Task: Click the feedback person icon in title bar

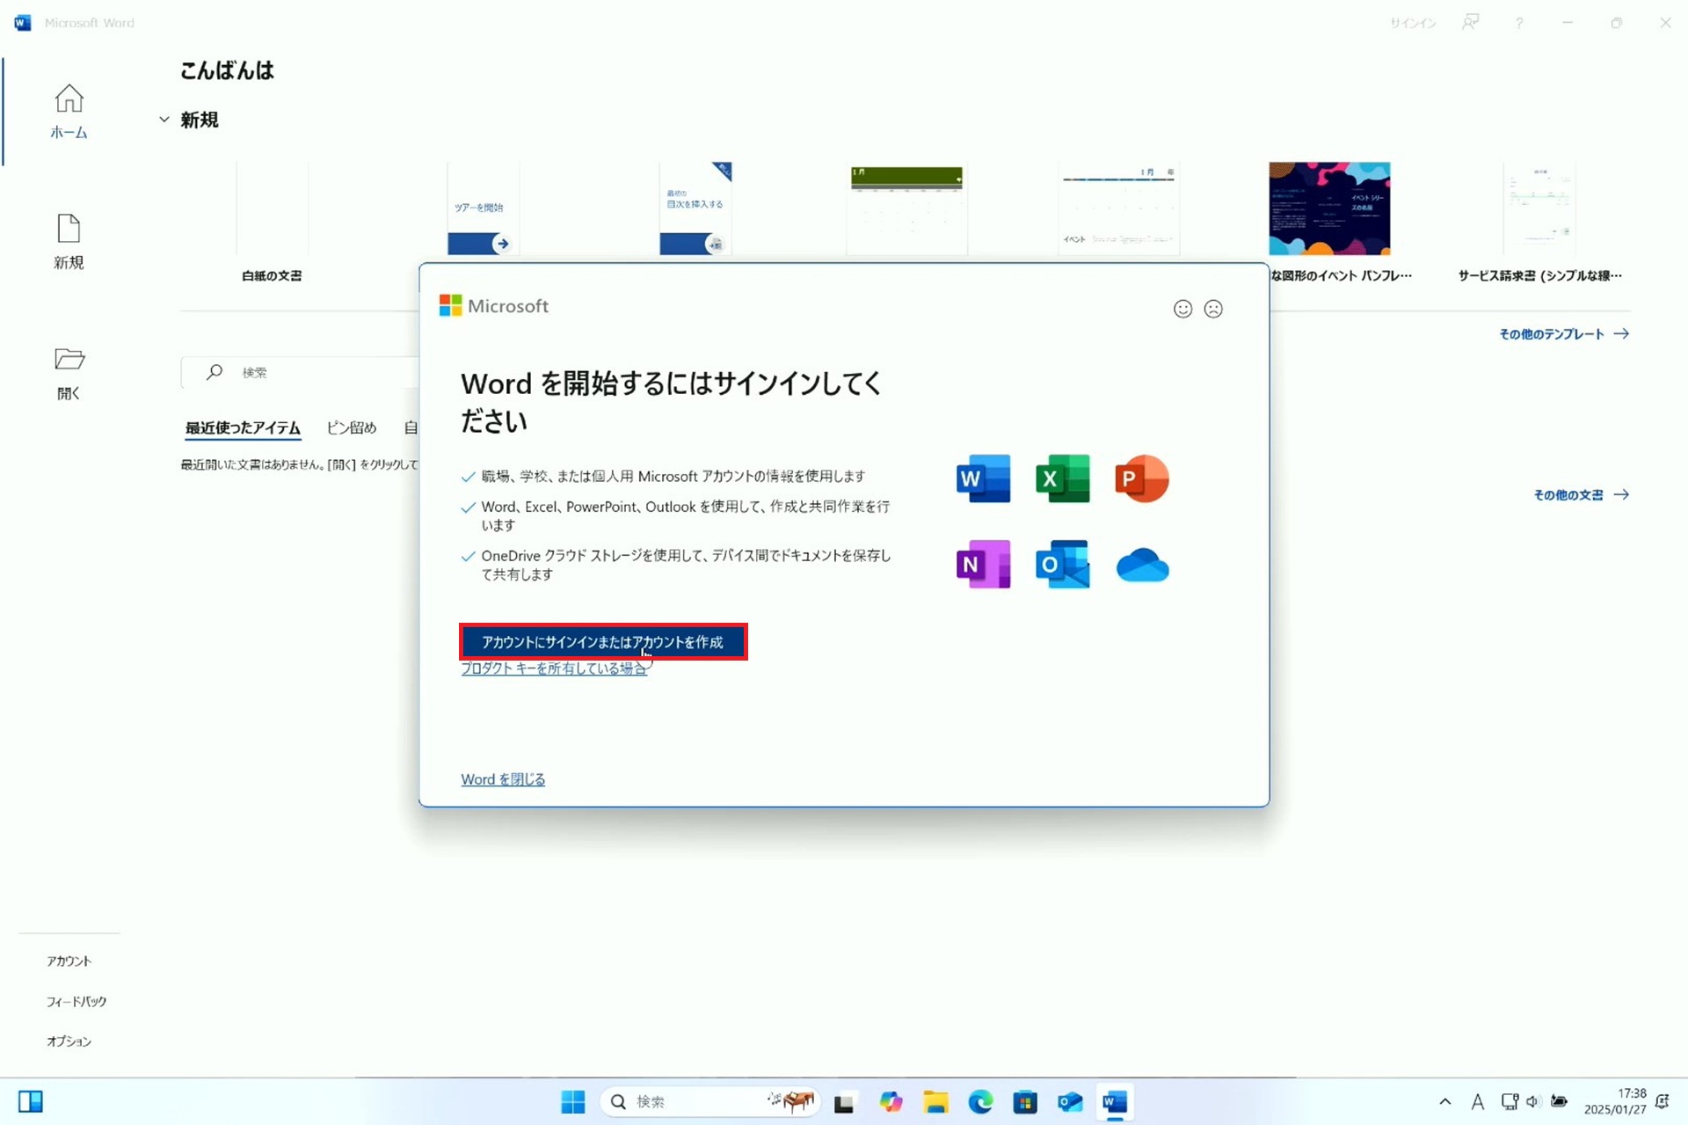Action: click(1470, 23)
